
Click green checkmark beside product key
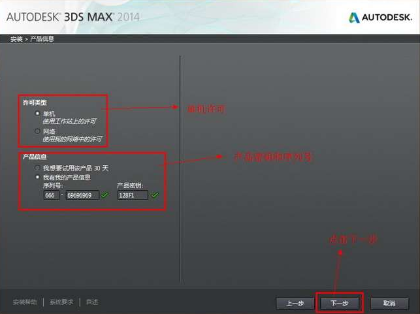[x=155, y=195]
